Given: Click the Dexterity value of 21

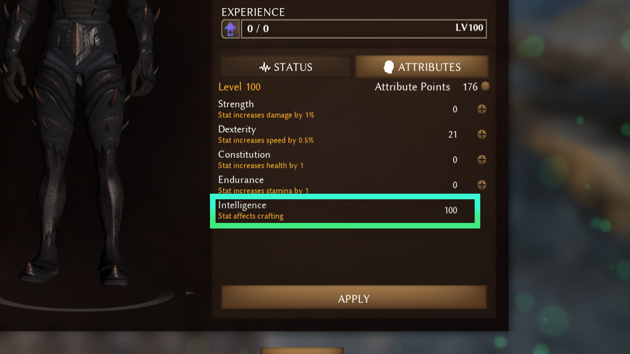Looking at the screenshot, I should tap(452, 135).
